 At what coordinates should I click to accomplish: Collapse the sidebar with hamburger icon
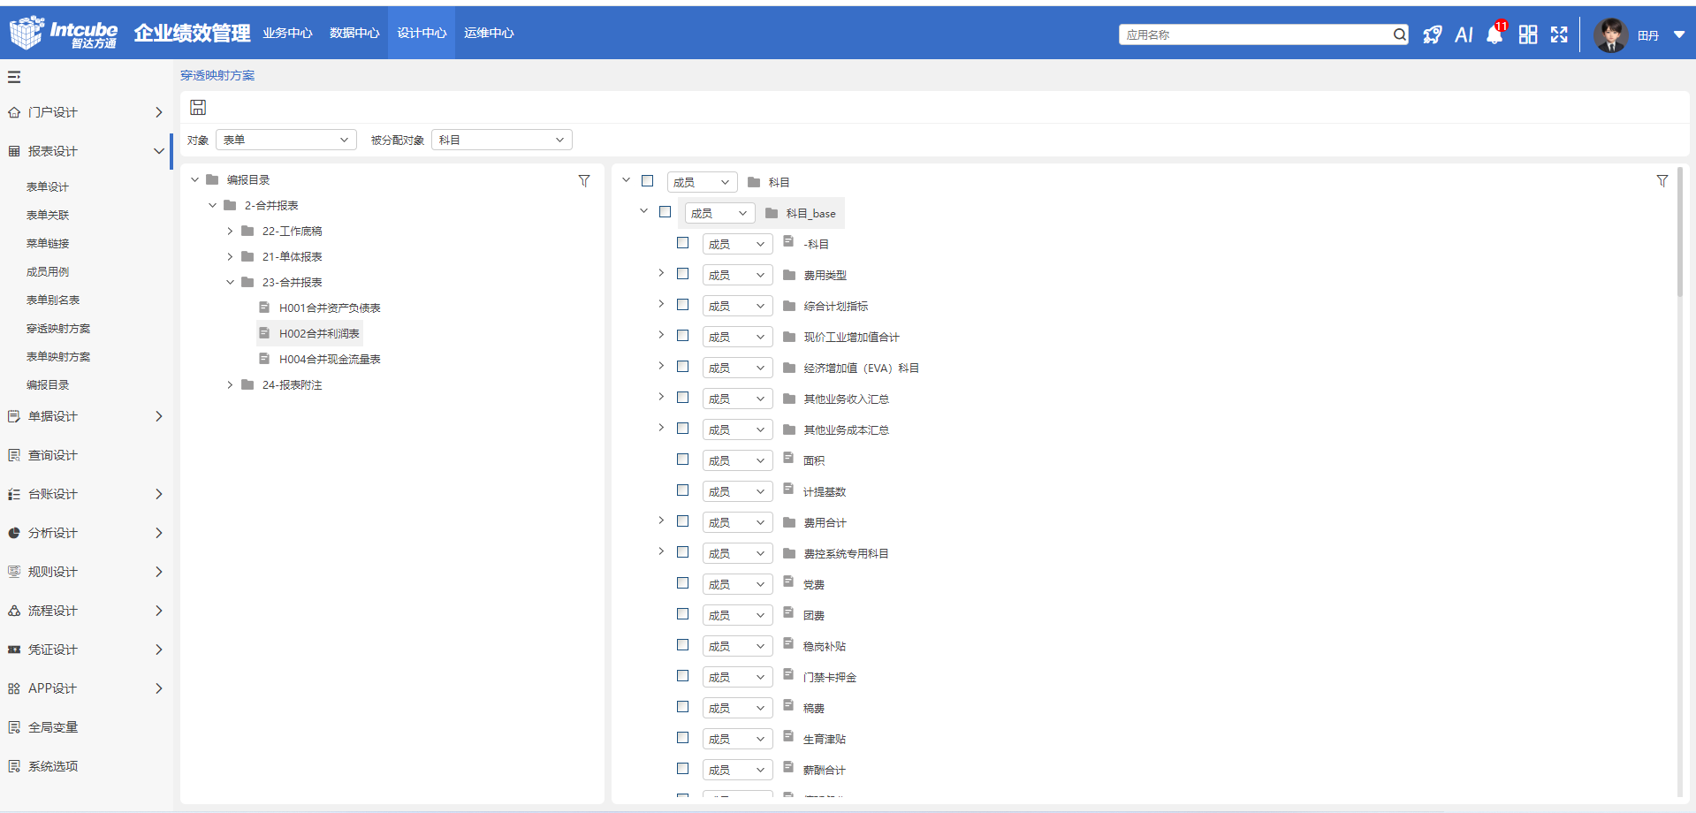coord(14,77)
